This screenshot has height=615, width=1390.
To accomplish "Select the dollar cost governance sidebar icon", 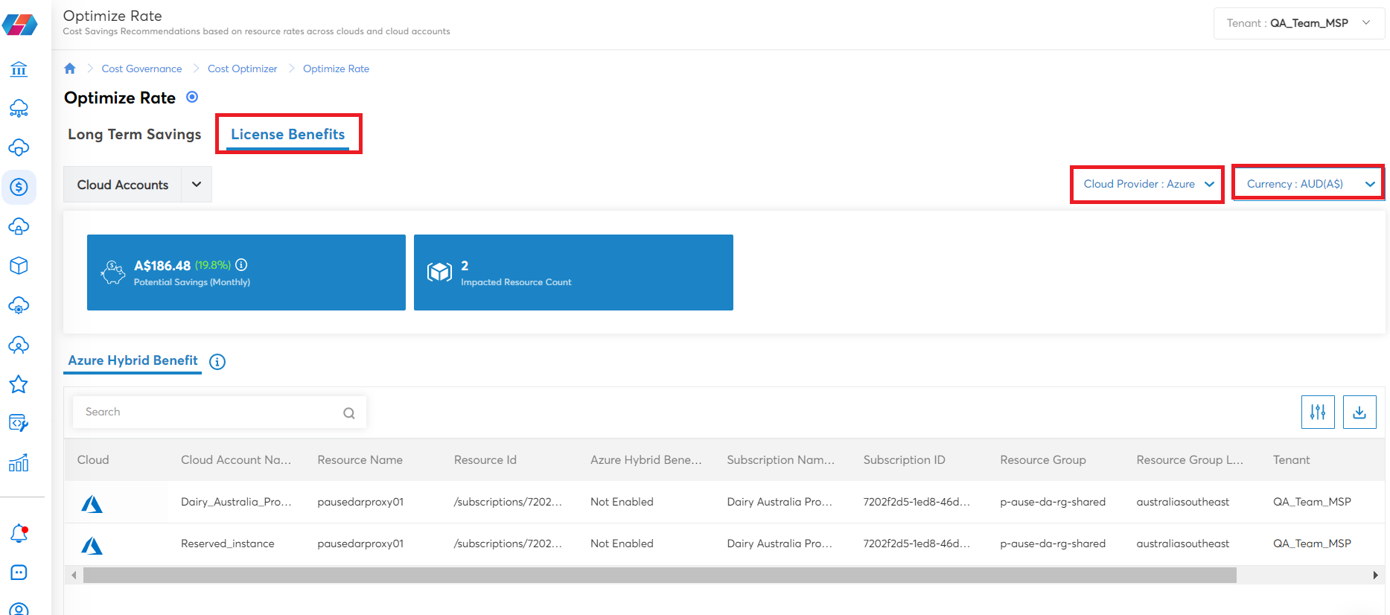I will pos(19,187).
